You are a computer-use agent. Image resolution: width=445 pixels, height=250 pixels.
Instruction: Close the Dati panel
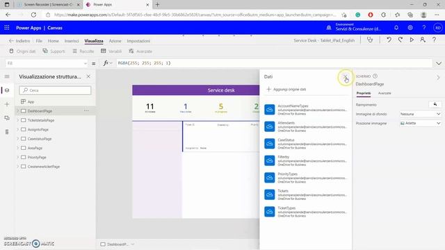coord(345,77)
